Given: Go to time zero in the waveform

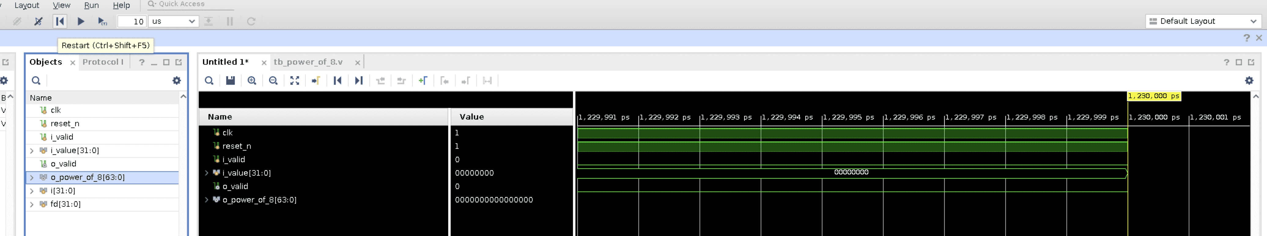Looking at the screenshot, I should click(x=338, y=80).
